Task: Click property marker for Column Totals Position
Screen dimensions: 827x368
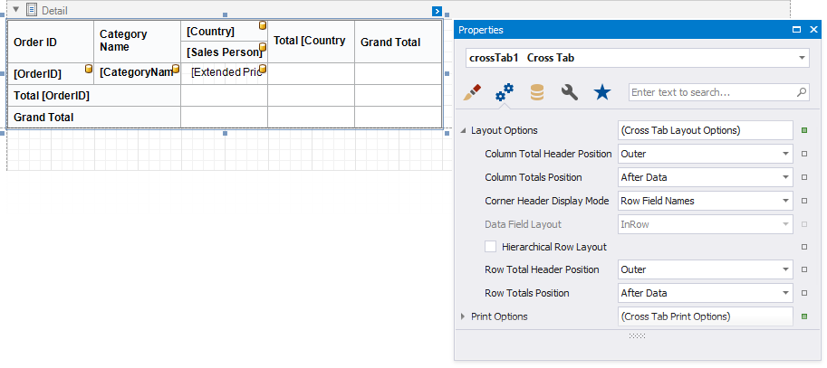Action: 803,177
